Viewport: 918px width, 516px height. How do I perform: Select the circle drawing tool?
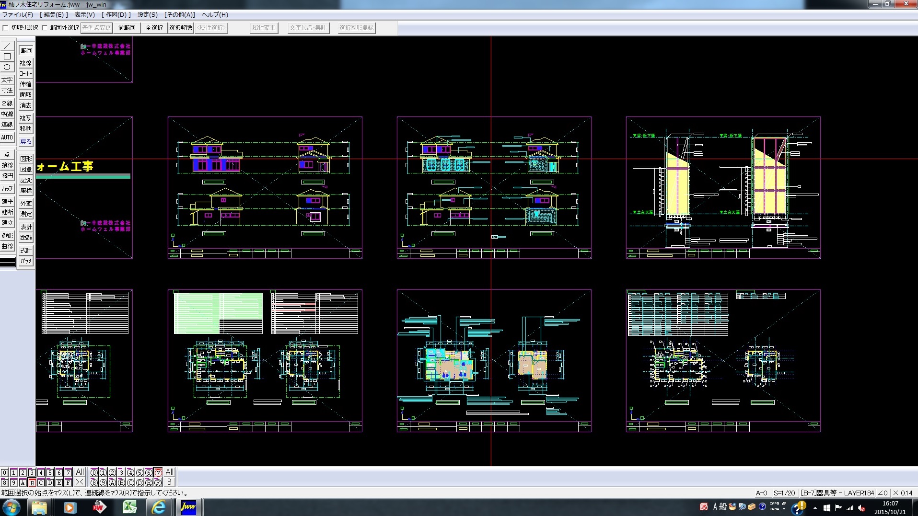click(x=7, y=68)
